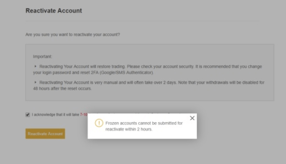Uncheck the acknowledgement checkbox
The image size is (286, 164).
pos(28,115)
